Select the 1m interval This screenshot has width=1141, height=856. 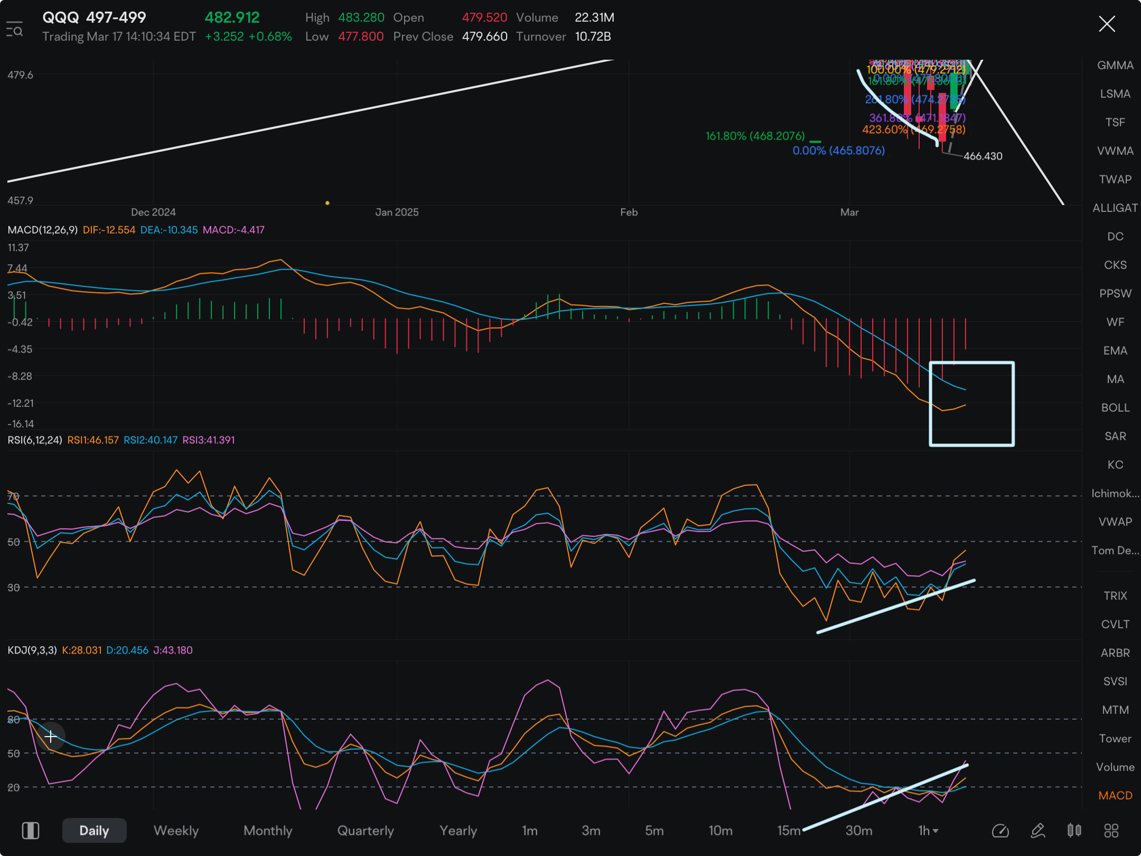tap(530, 831)
